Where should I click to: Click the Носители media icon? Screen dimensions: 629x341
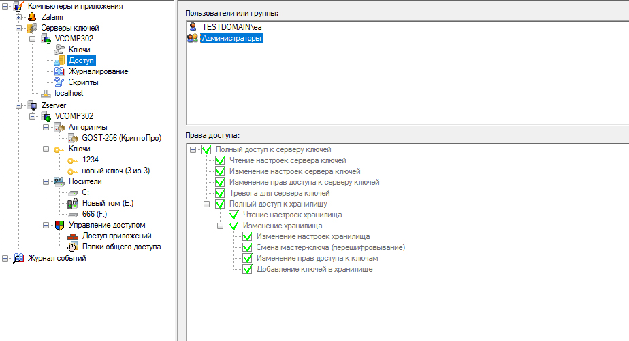pyautogui.click(x=59, y=181)
